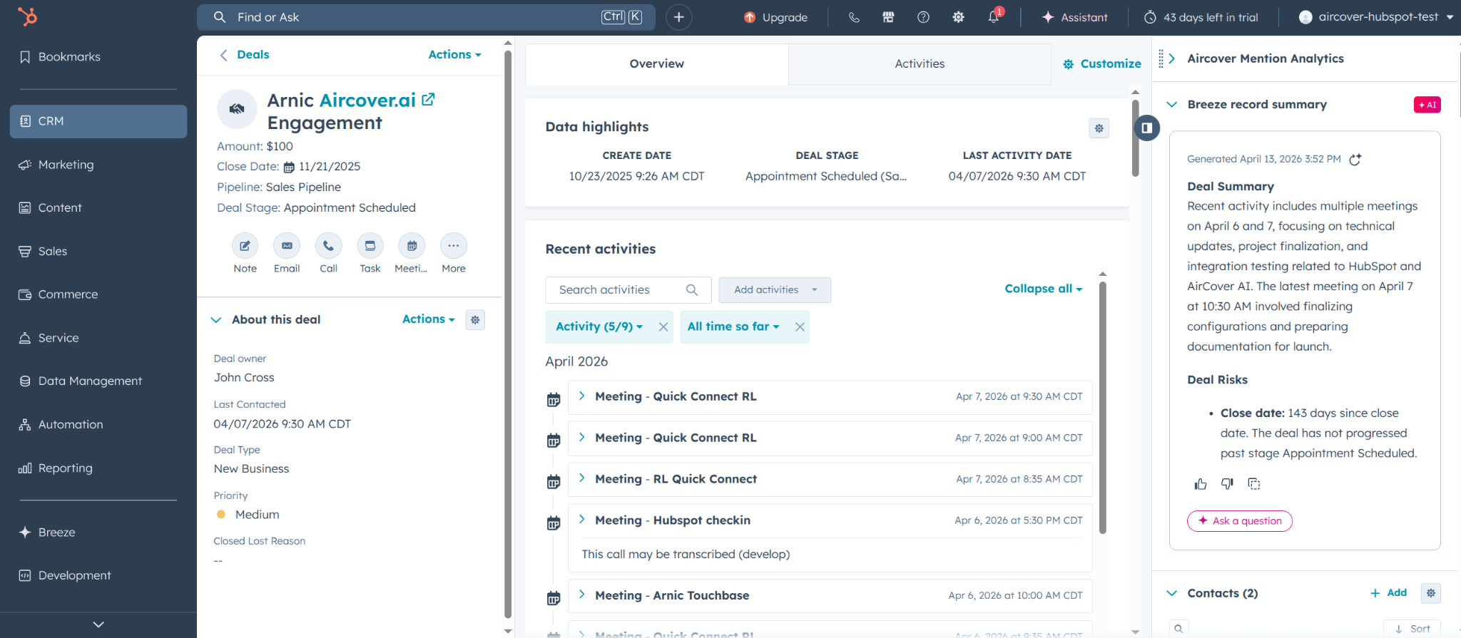Expand the Aircover Mention Analytics panel

point(1171,58)
